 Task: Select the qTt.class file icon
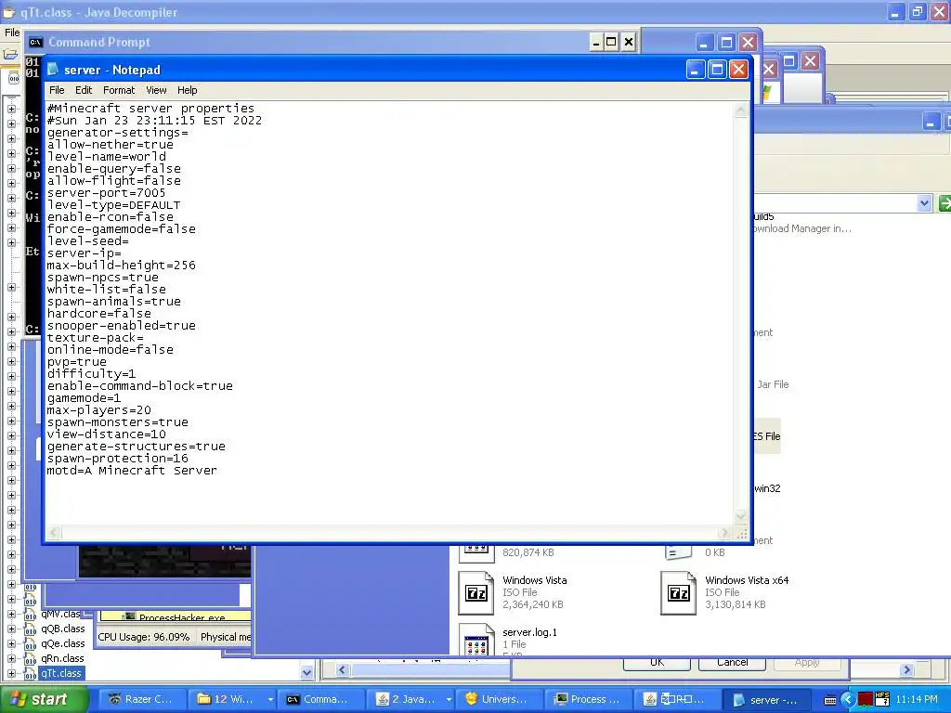31,673
